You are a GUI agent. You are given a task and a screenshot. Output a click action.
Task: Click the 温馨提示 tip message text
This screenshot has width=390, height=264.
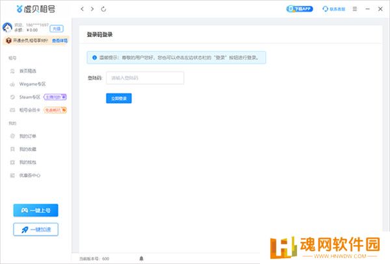pos(179,58)
